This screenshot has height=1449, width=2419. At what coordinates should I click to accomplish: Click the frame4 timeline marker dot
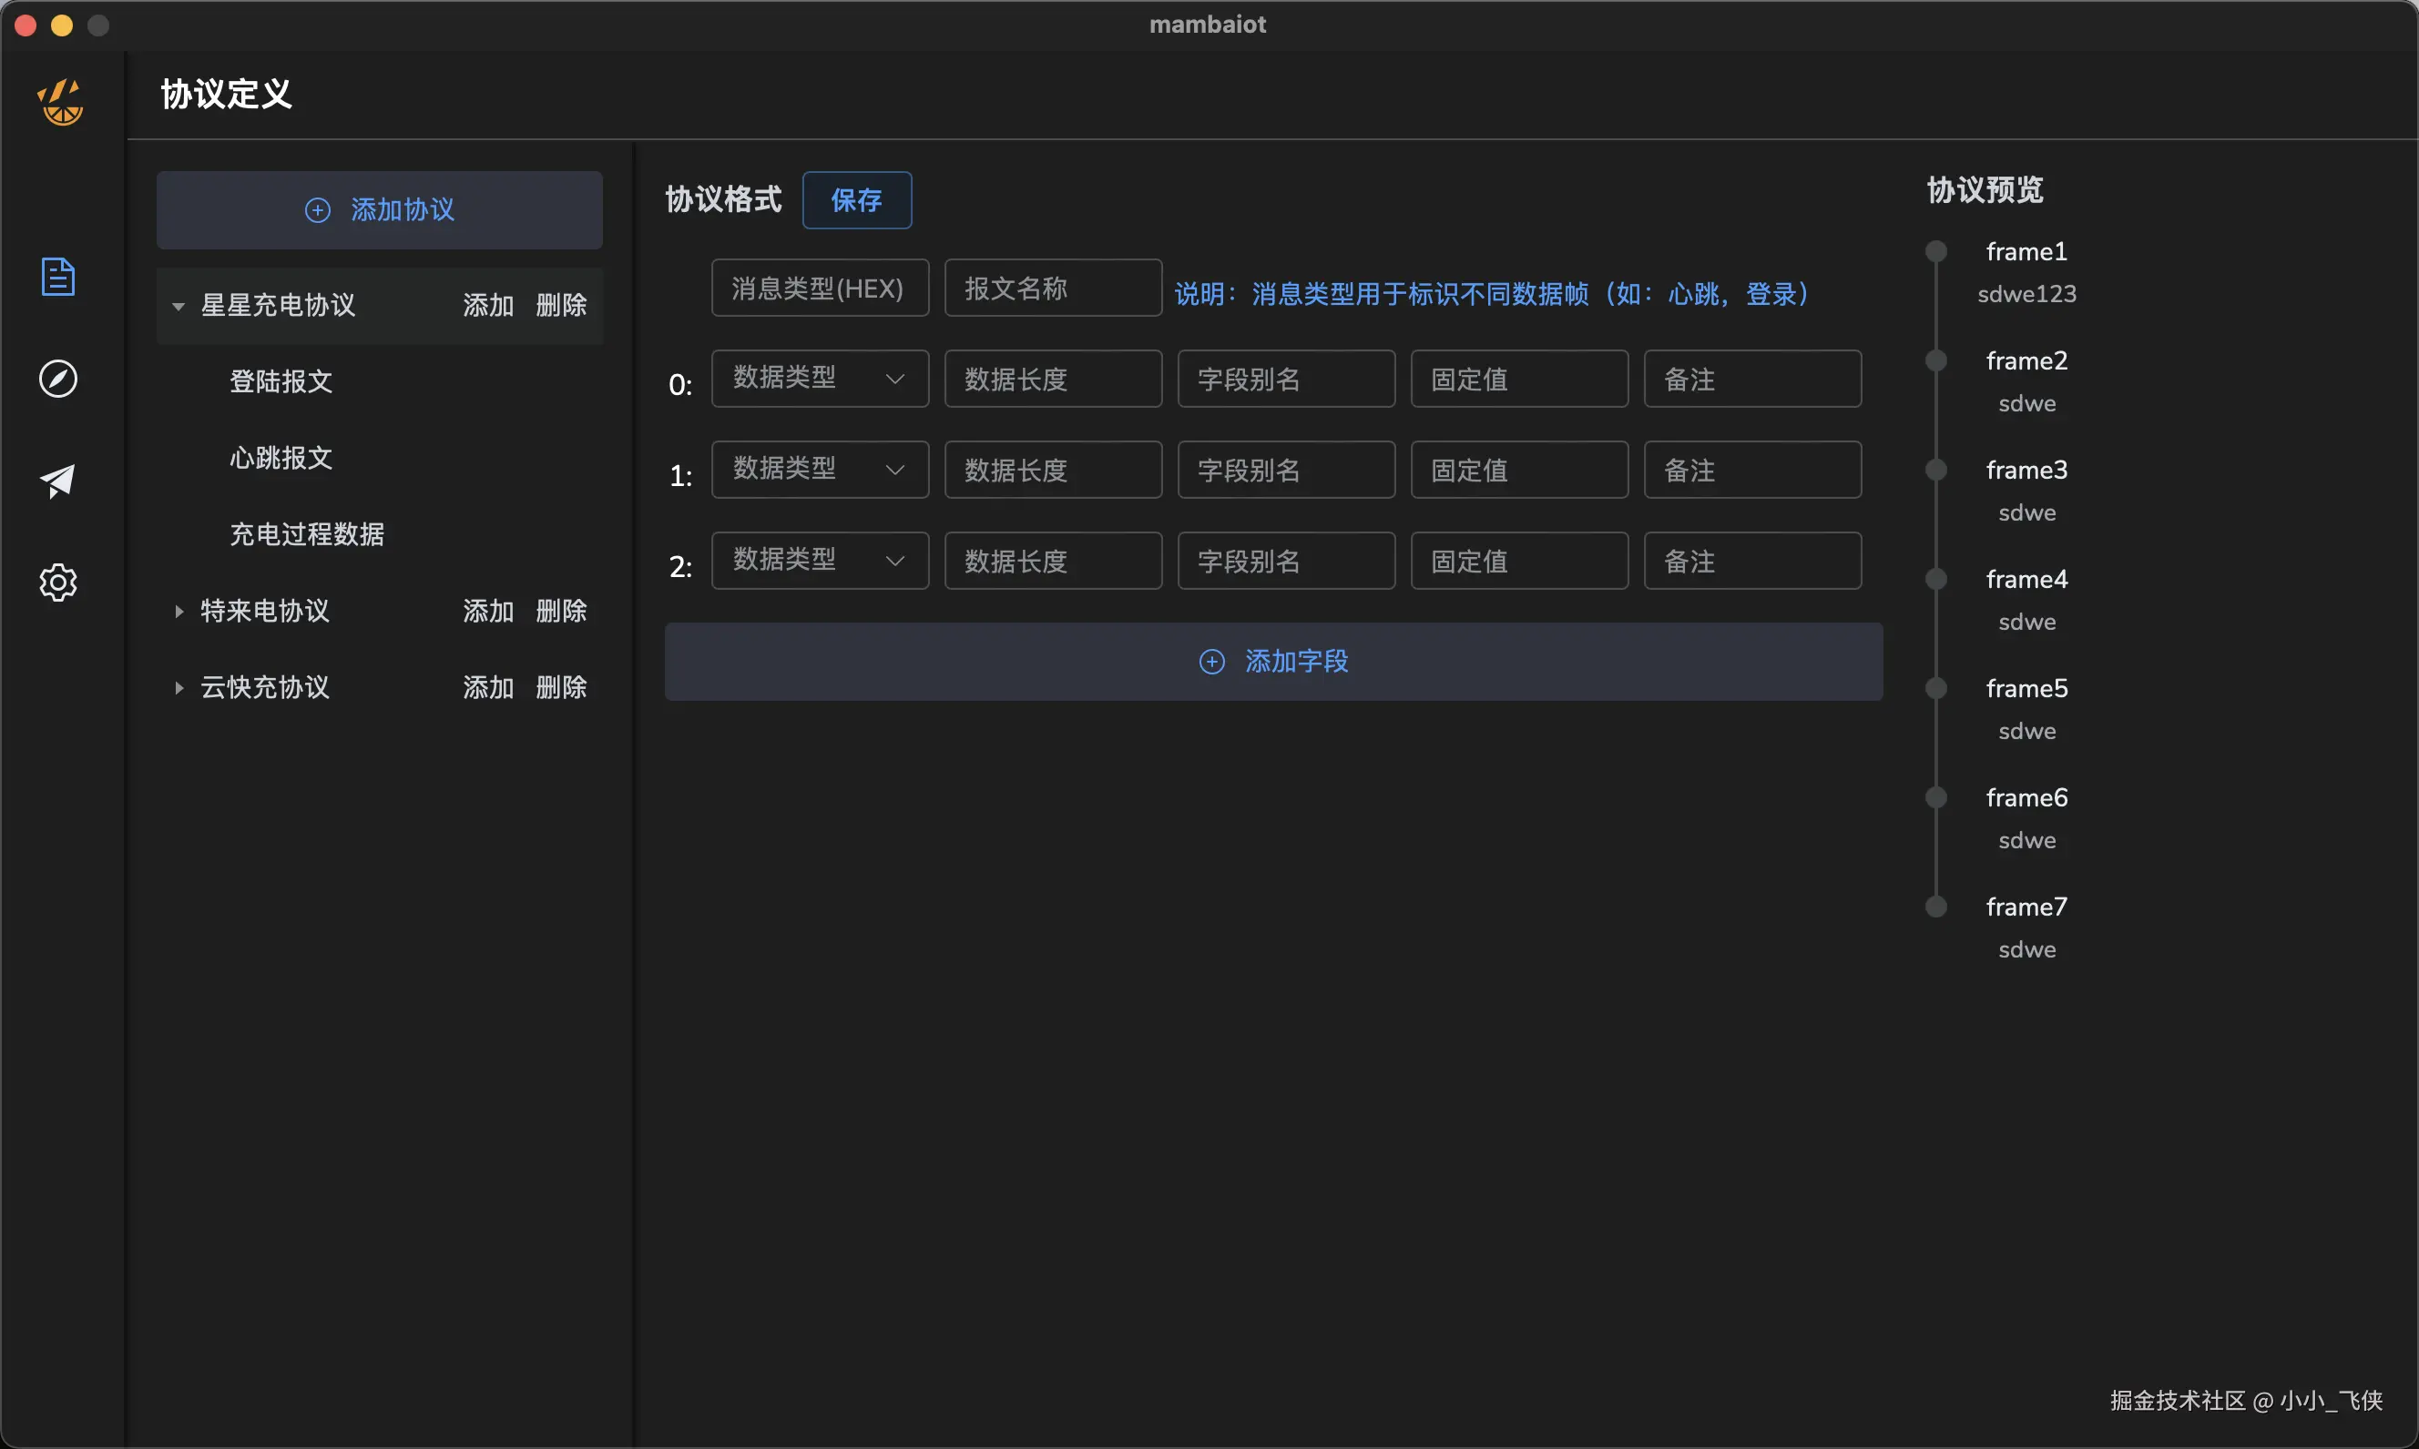(x=1935, y=580)
